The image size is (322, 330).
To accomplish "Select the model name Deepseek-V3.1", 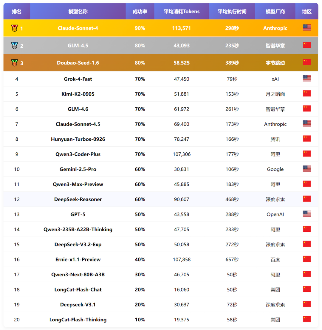I will pos(78,305).
